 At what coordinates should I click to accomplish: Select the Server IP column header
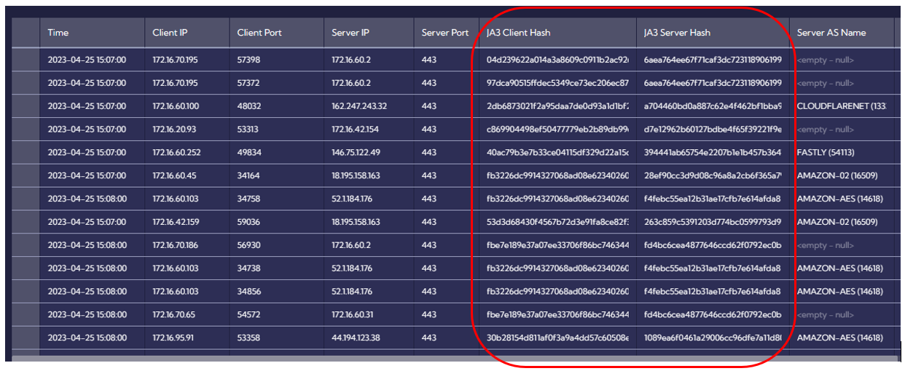click(x=350, y=33)
